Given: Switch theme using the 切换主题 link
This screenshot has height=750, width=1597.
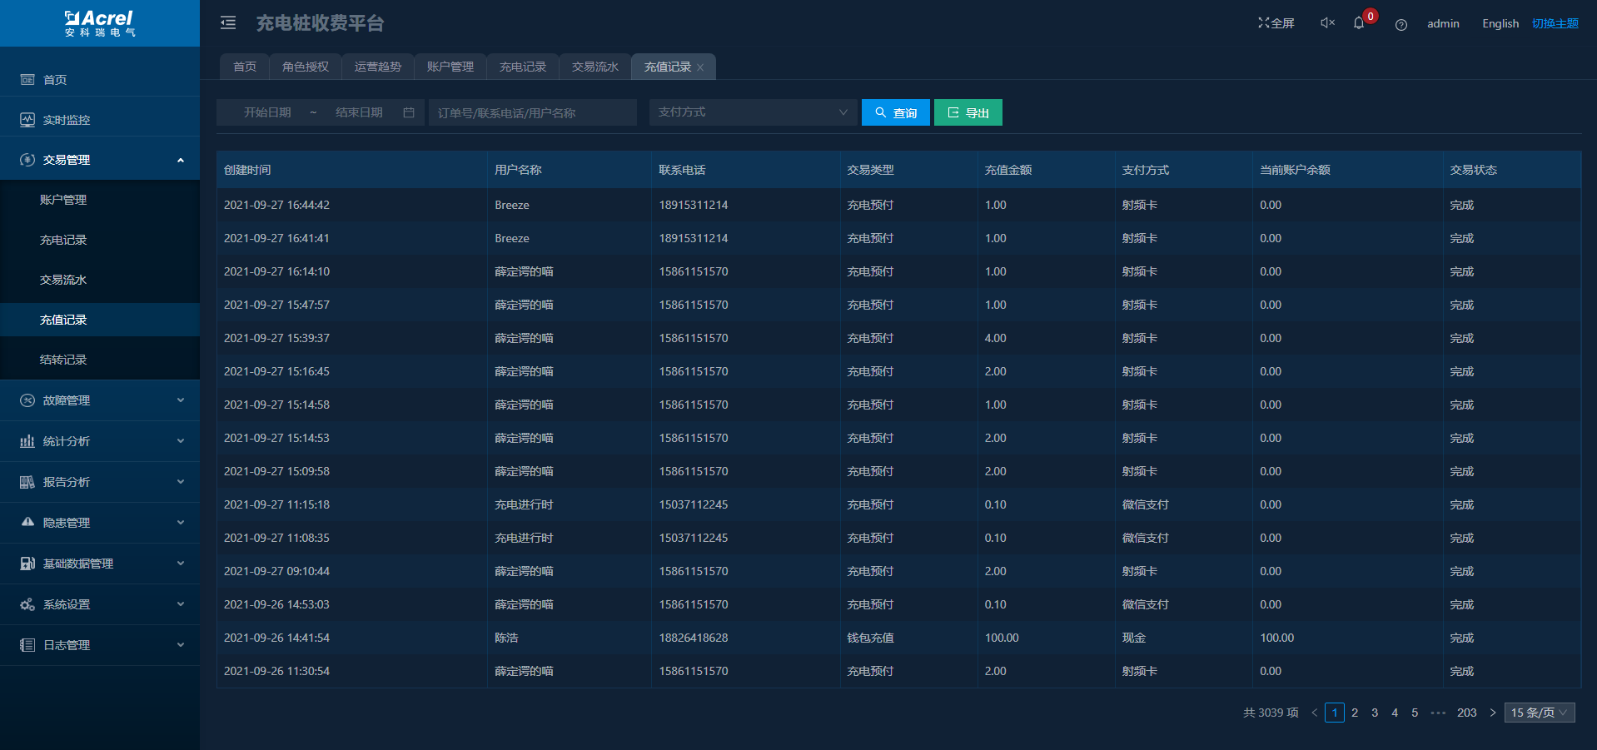Looking at the screenshot, I should click(x=1555, y=23).
